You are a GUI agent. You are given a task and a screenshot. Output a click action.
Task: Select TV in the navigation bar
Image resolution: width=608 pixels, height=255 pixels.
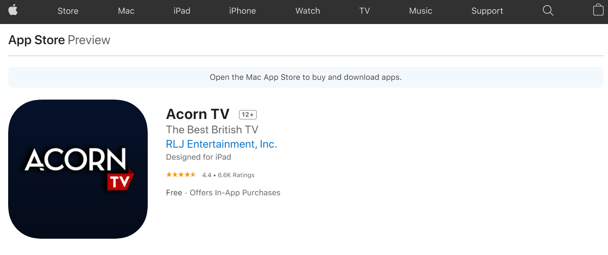click(365, 11)
